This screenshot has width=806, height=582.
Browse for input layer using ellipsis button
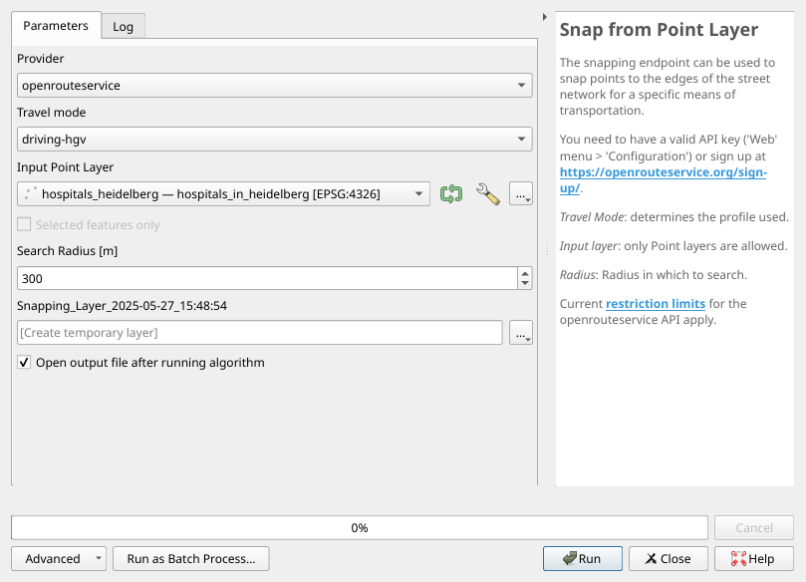tap(521, 194)
